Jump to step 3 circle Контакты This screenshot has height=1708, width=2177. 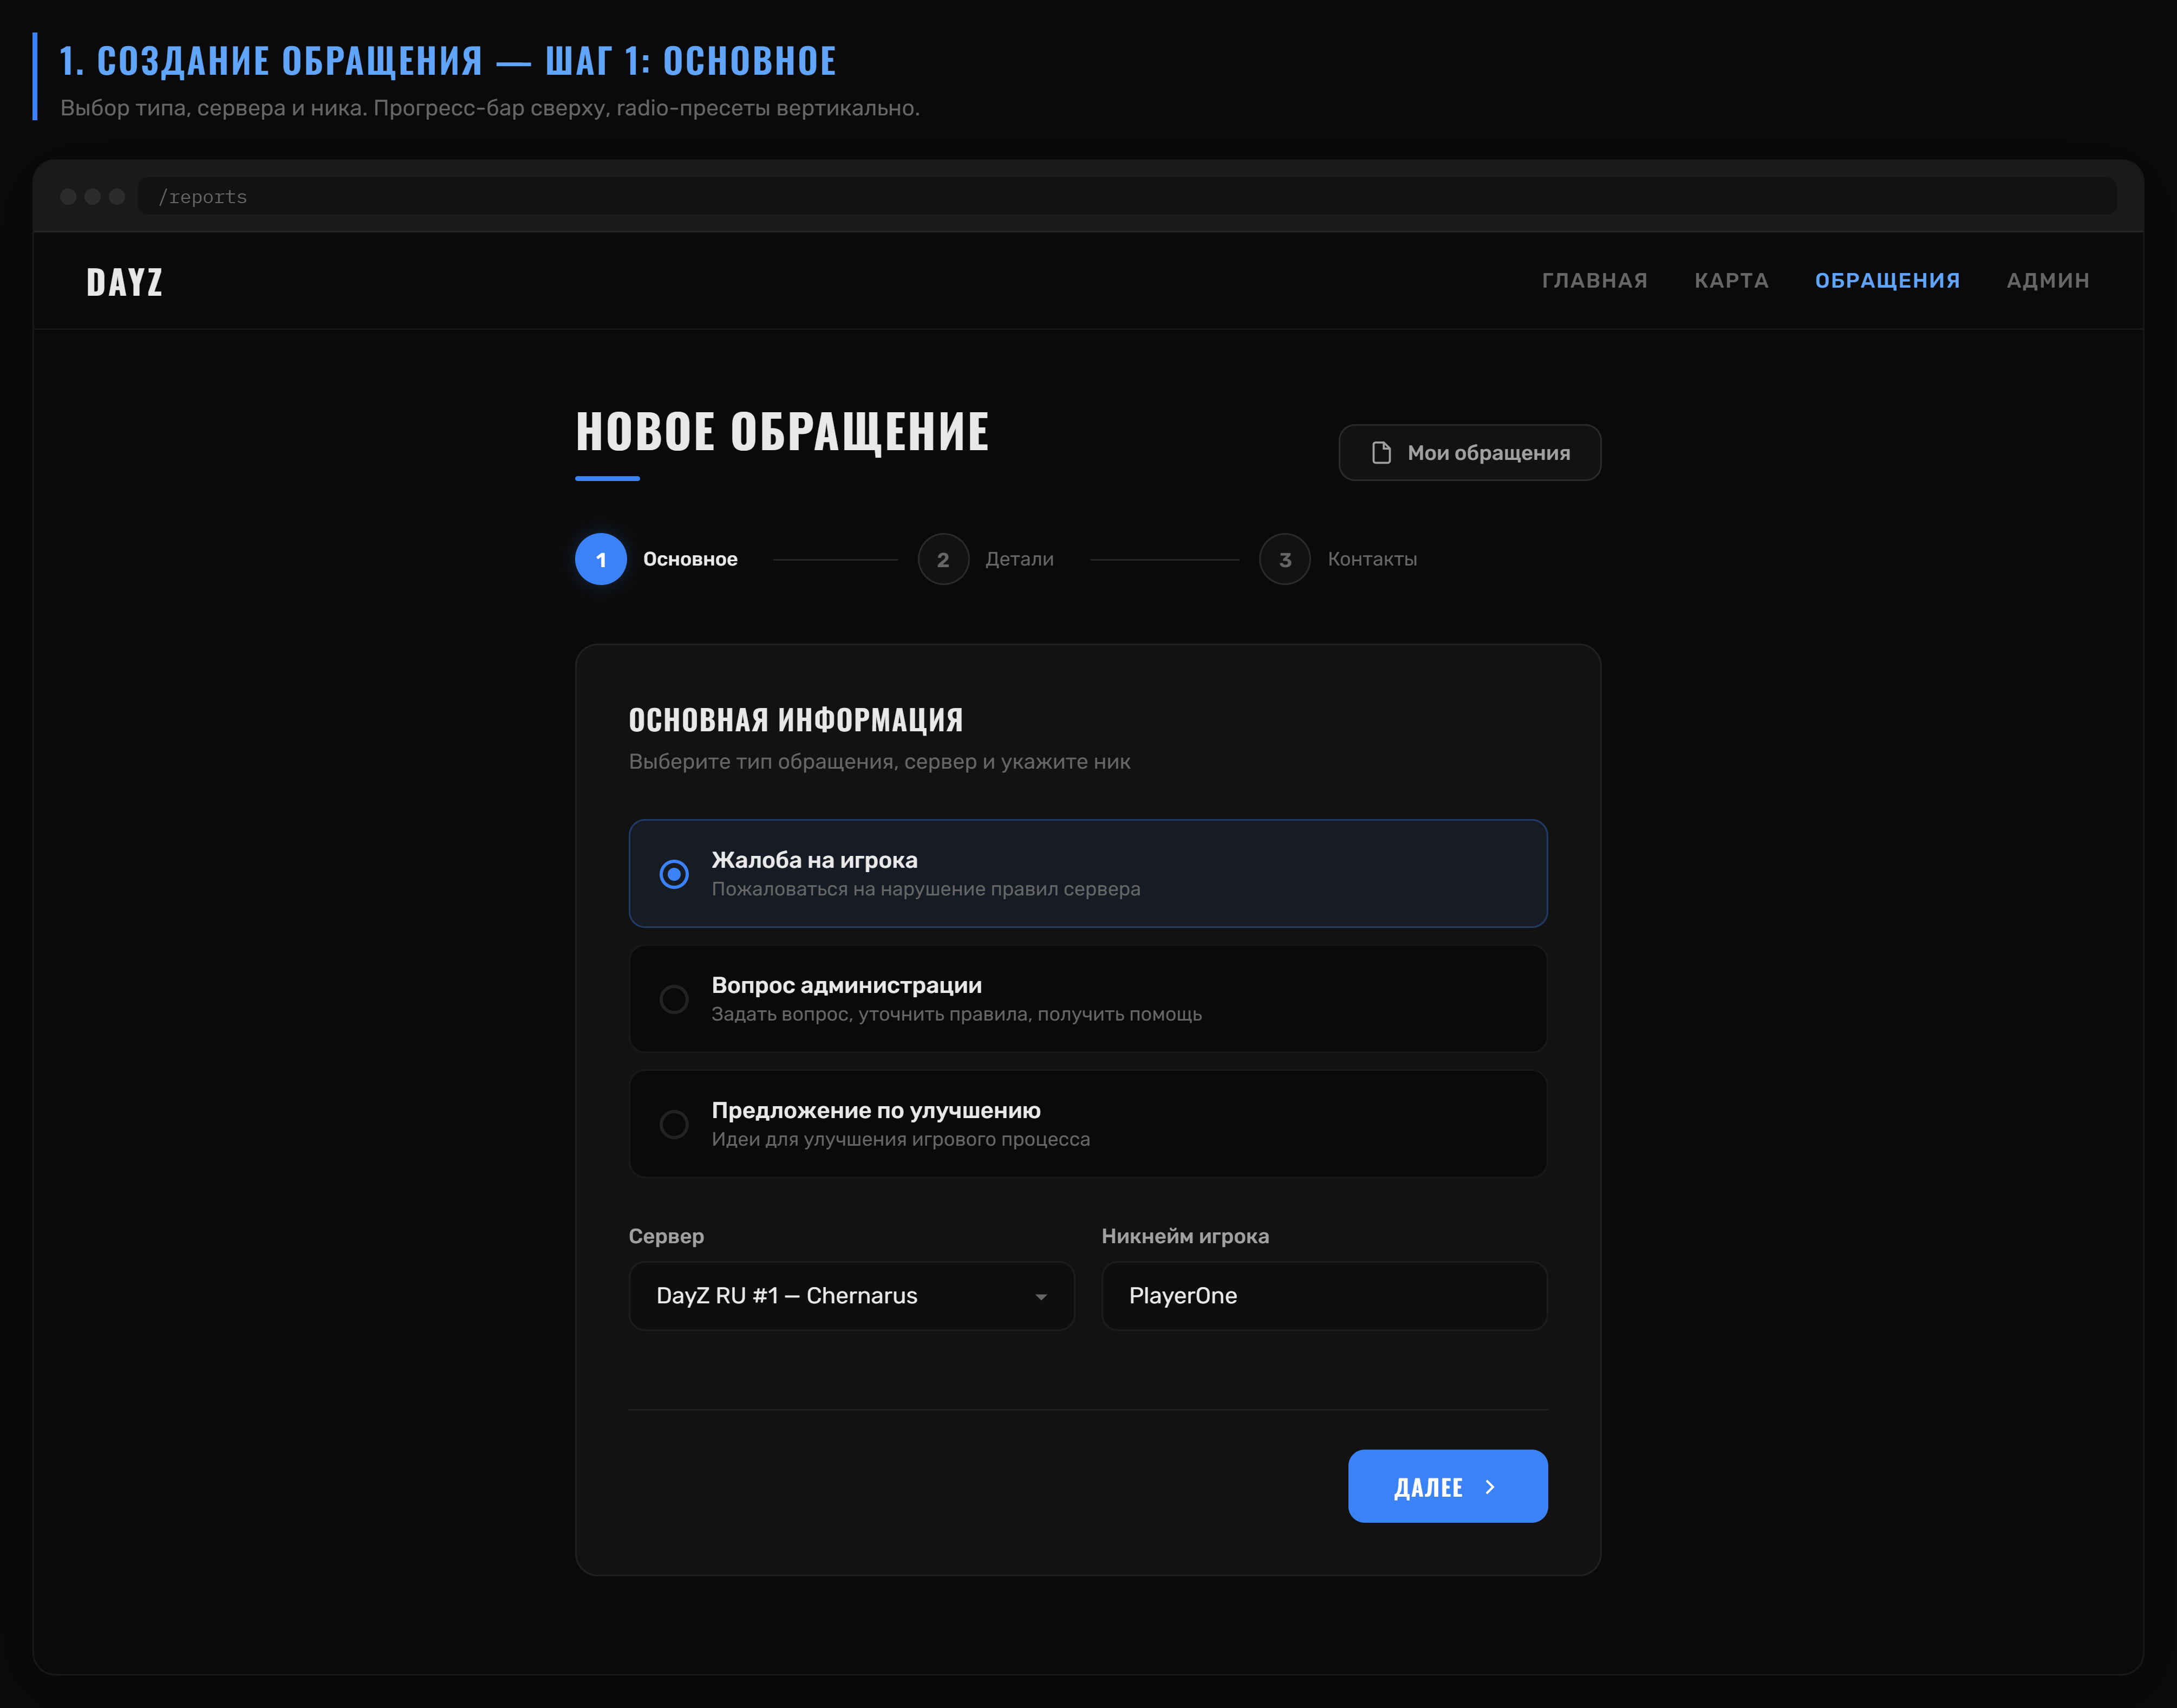click(1286, 559)
